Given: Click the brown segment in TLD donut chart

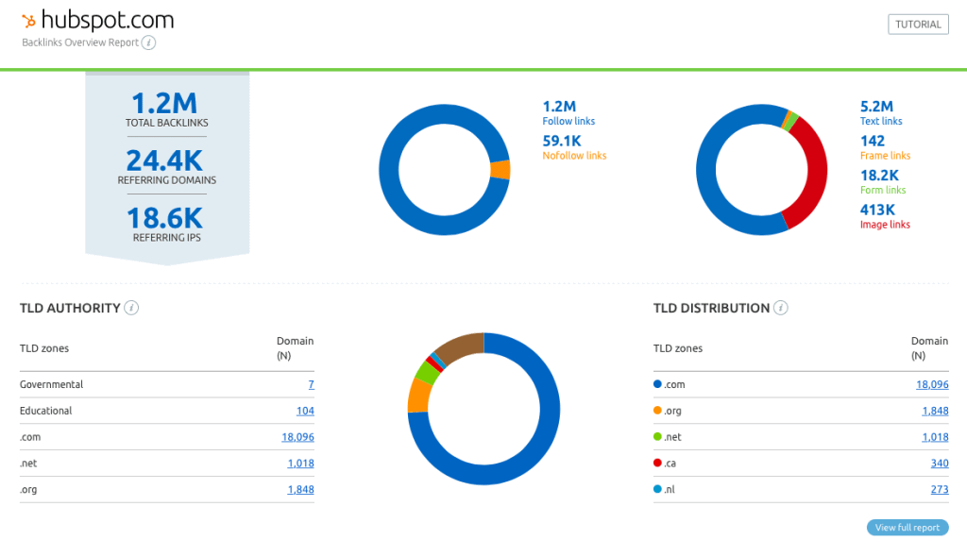Looking at the screenshot, I should pos(461,346).
